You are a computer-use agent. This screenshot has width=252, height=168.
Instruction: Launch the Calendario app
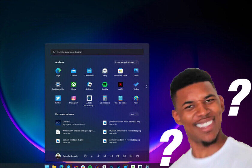pos(89,72)
